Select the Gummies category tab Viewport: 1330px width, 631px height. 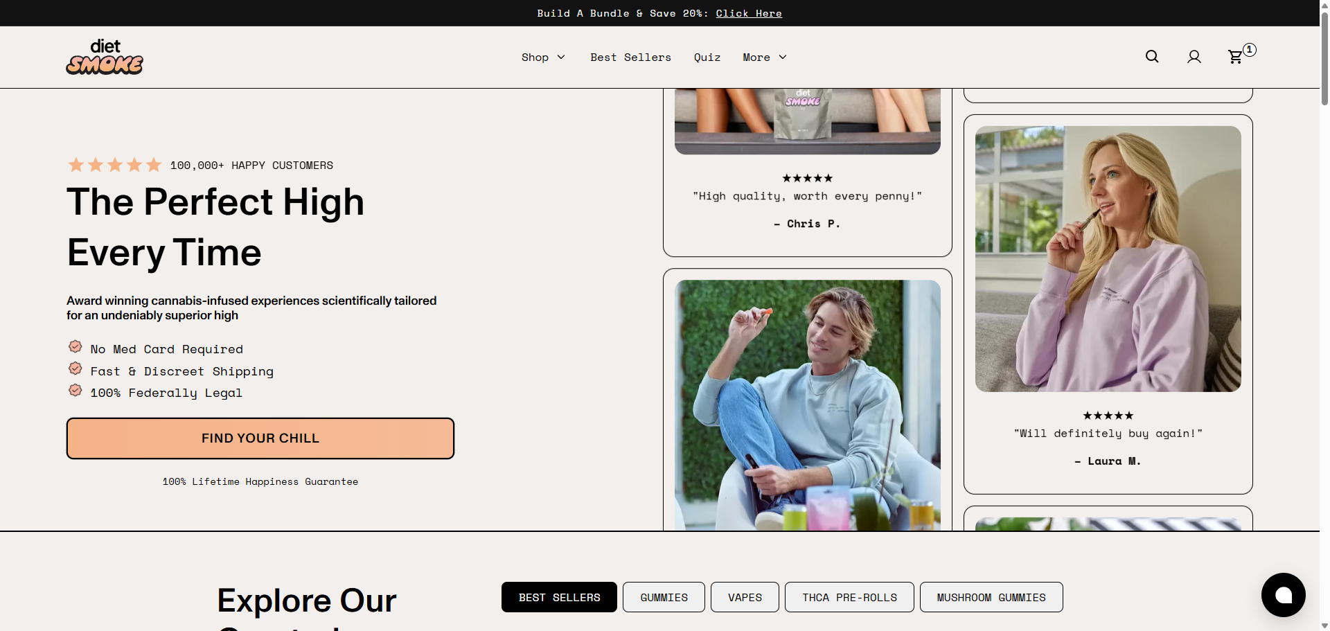click(x=664, y=597)
